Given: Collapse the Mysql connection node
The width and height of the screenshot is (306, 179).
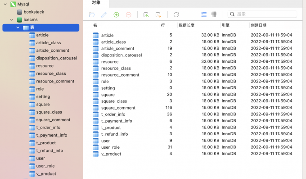Looking at the screenshot, I should coord(5,4).
